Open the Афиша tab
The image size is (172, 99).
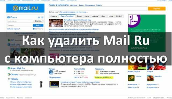coord(95,16)
